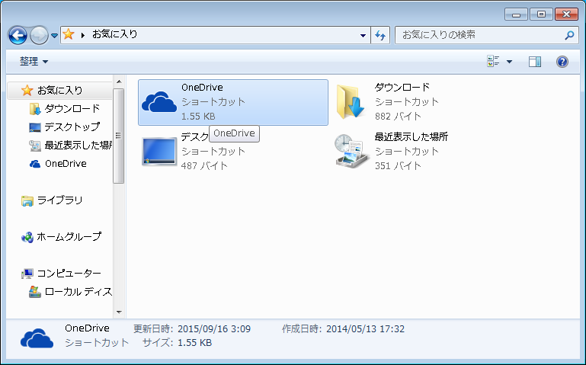Click the greyed Forward arrow button

[39, 36]
